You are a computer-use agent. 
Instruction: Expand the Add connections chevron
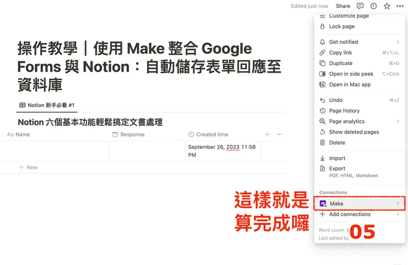tap(398, 214)
